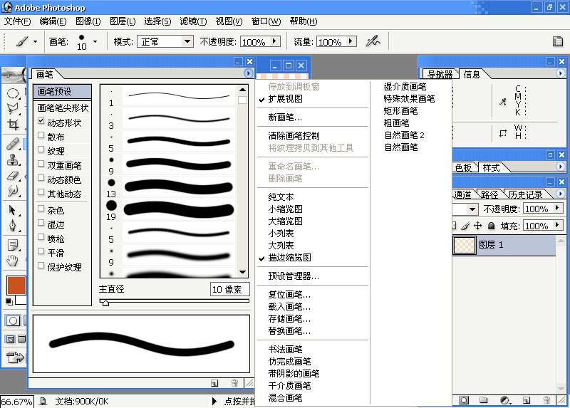Choose 湿介质画笔 brush set
Image resolution: width=570 pixels, height=408 pixels.
[405, 86]
